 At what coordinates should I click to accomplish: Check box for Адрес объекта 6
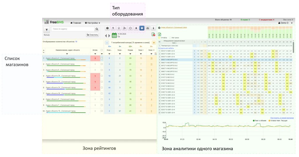[x=102, y=70]
